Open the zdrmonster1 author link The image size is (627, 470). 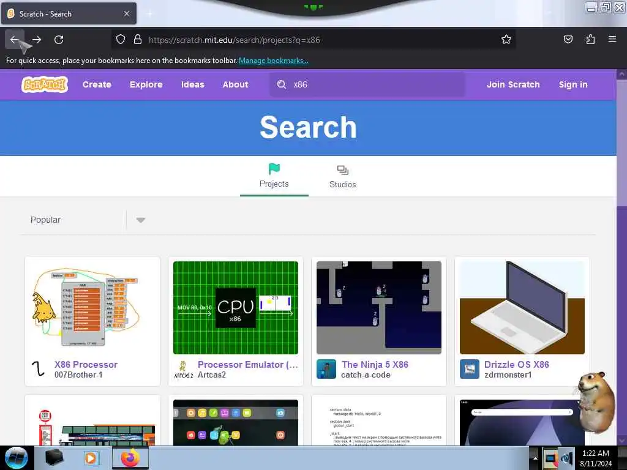508,375
